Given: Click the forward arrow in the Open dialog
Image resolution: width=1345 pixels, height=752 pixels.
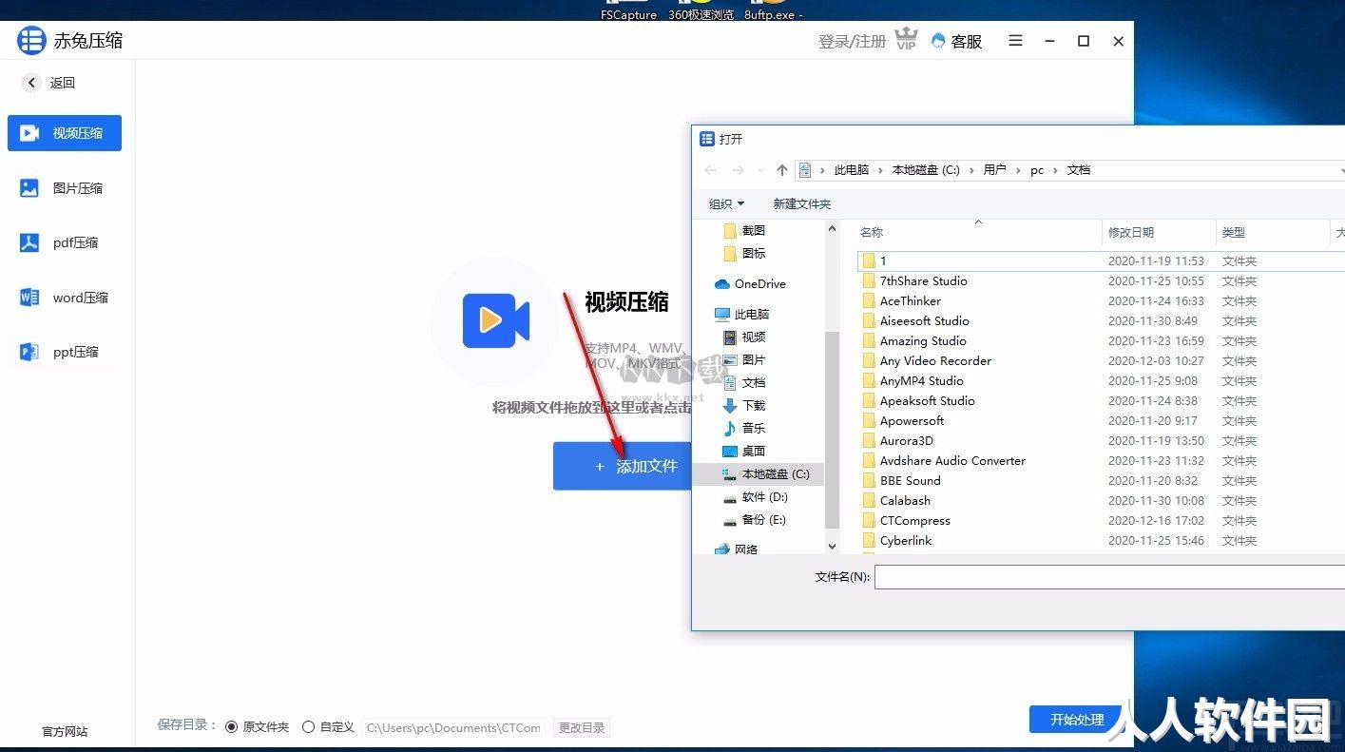Looking at the screenshot, I should [x=739, y=170].
